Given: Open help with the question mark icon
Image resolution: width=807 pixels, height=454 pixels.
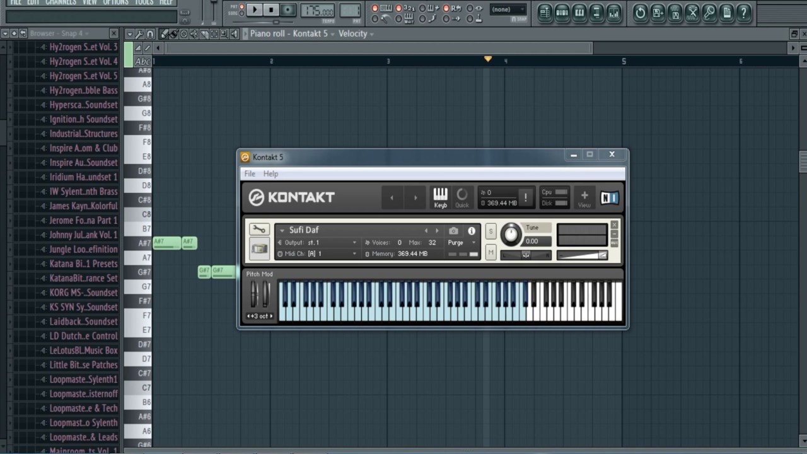Looking at the screenshot, I should click(744, 13).
